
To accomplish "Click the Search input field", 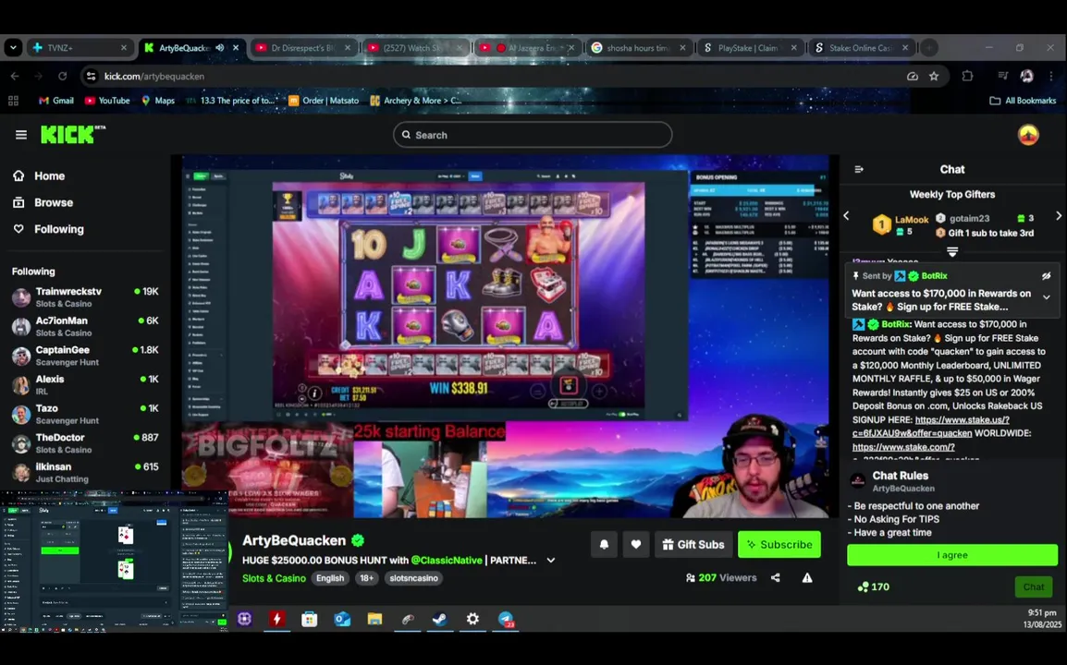I will (533, 135).
